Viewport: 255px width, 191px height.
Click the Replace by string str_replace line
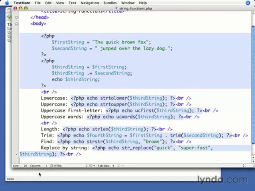[x=127, y=148]
